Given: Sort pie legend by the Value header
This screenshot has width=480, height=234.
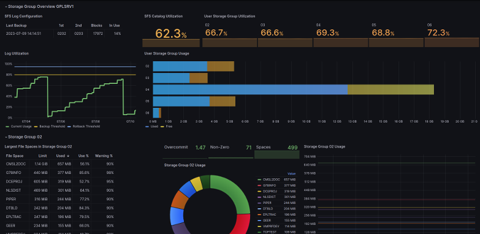Looking at the screenshot, I should point(292,174).
